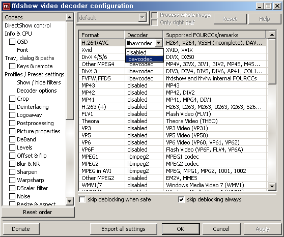Click the Reset order button
Viewport: 284px width, 237px height.
(x=38, y=212)
